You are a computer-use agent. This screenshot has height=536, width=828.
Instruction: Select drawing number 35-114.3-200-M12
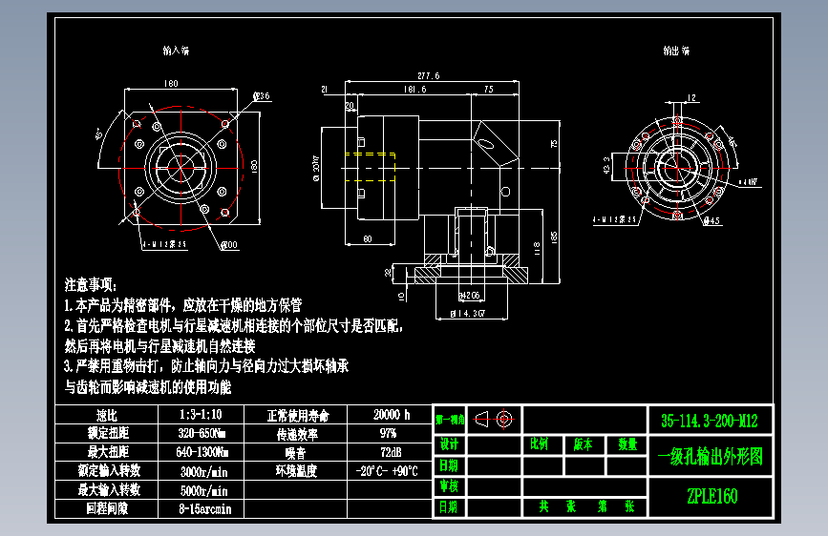pyautogui.click(x=710, y=421)
